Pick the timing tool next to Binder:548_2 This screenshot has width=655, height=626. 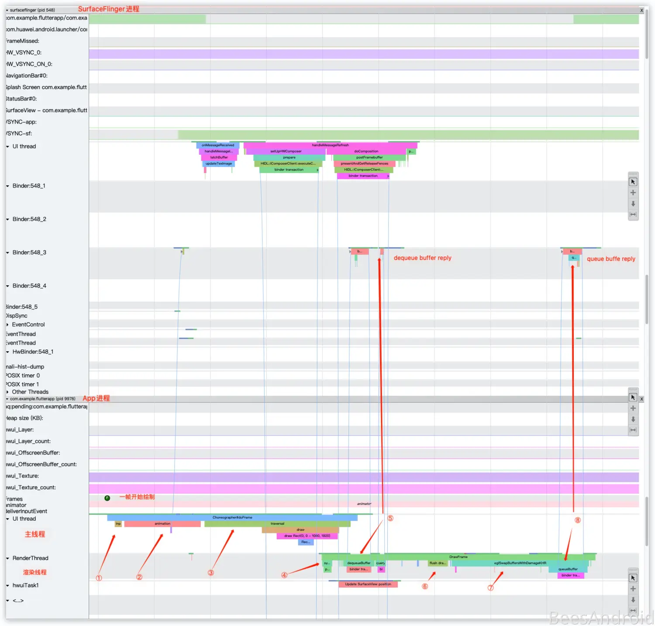(633, 214)
